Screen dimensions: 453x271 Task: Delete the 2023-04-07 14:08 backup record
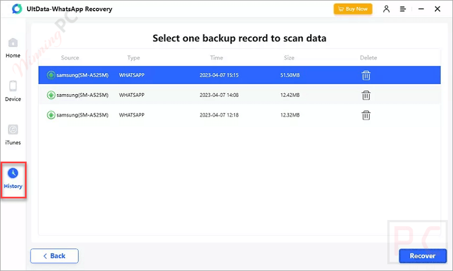coord(366,95)
